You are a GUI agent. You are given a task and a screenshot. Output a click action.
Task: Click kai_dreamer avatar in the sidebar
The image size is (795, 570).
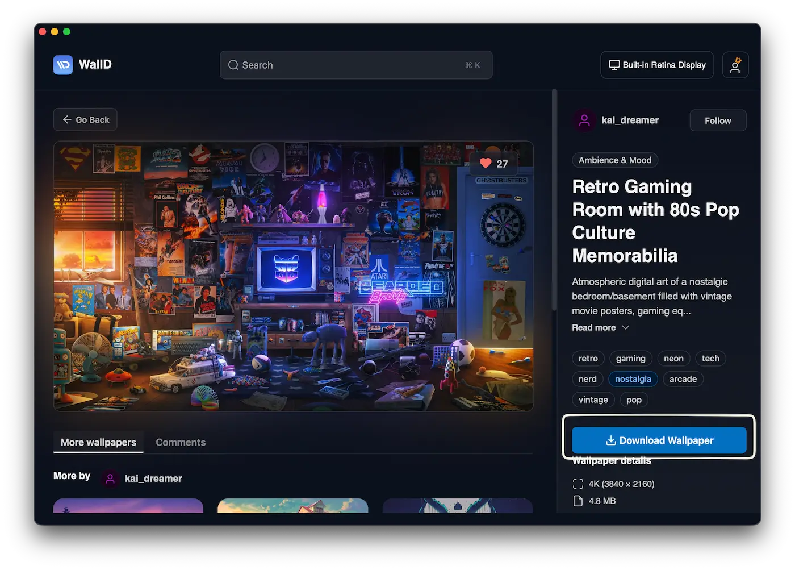(x=584, y=120)
